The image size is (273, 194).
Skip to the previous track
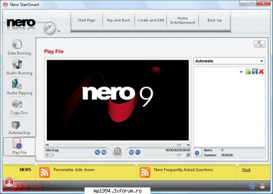pyautogui.click(x=104, y=152)
